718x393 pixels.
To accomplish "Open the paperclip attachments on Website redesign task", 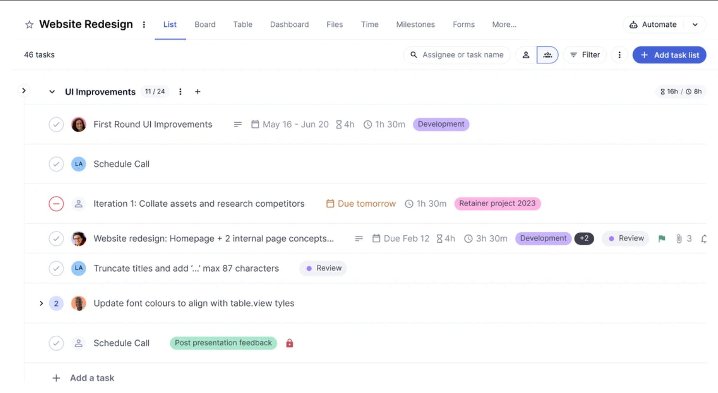I will (679, 238).
